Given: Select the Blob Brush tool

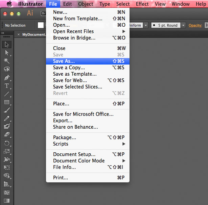Looking at the screenshot, I should click(x=7, y=126).
